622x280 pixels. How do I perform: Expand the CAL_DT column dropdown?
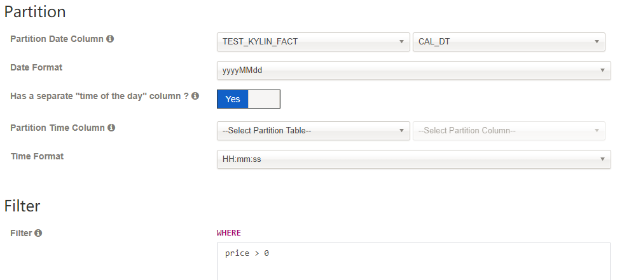pyautogui.click(x=508, y=42)
